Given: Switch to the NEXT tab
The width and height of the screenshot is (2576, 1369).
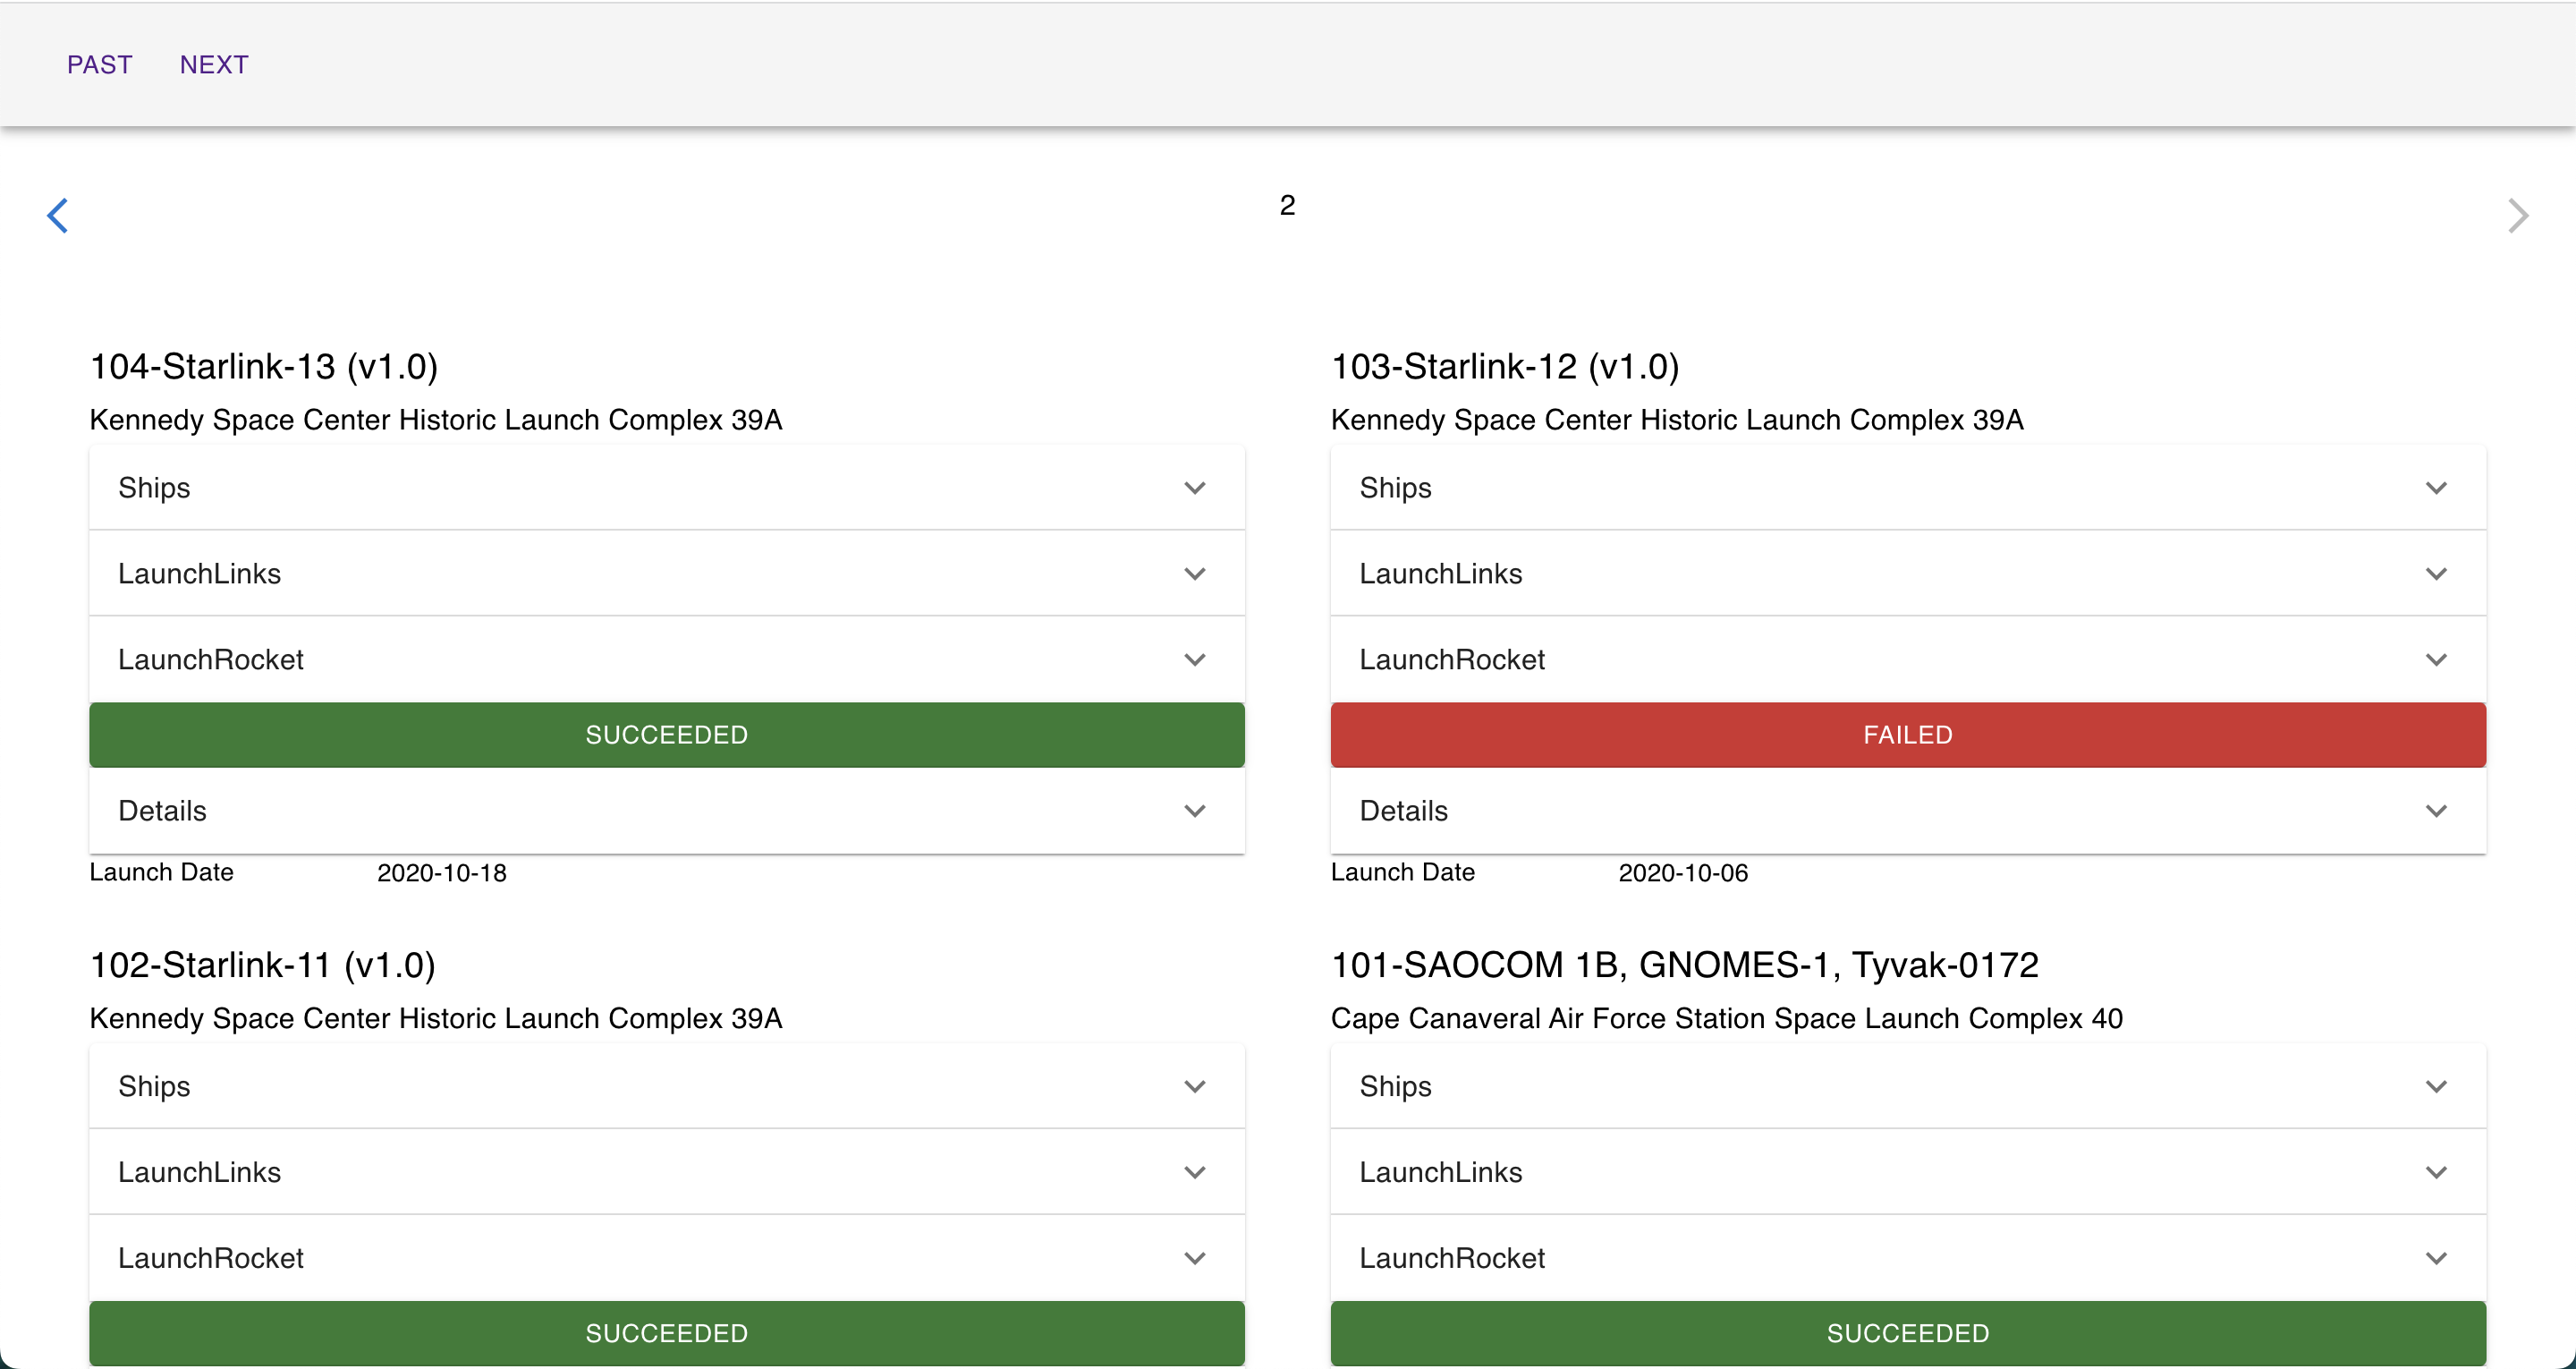Looking at the screenshot, I should point(213,64).
